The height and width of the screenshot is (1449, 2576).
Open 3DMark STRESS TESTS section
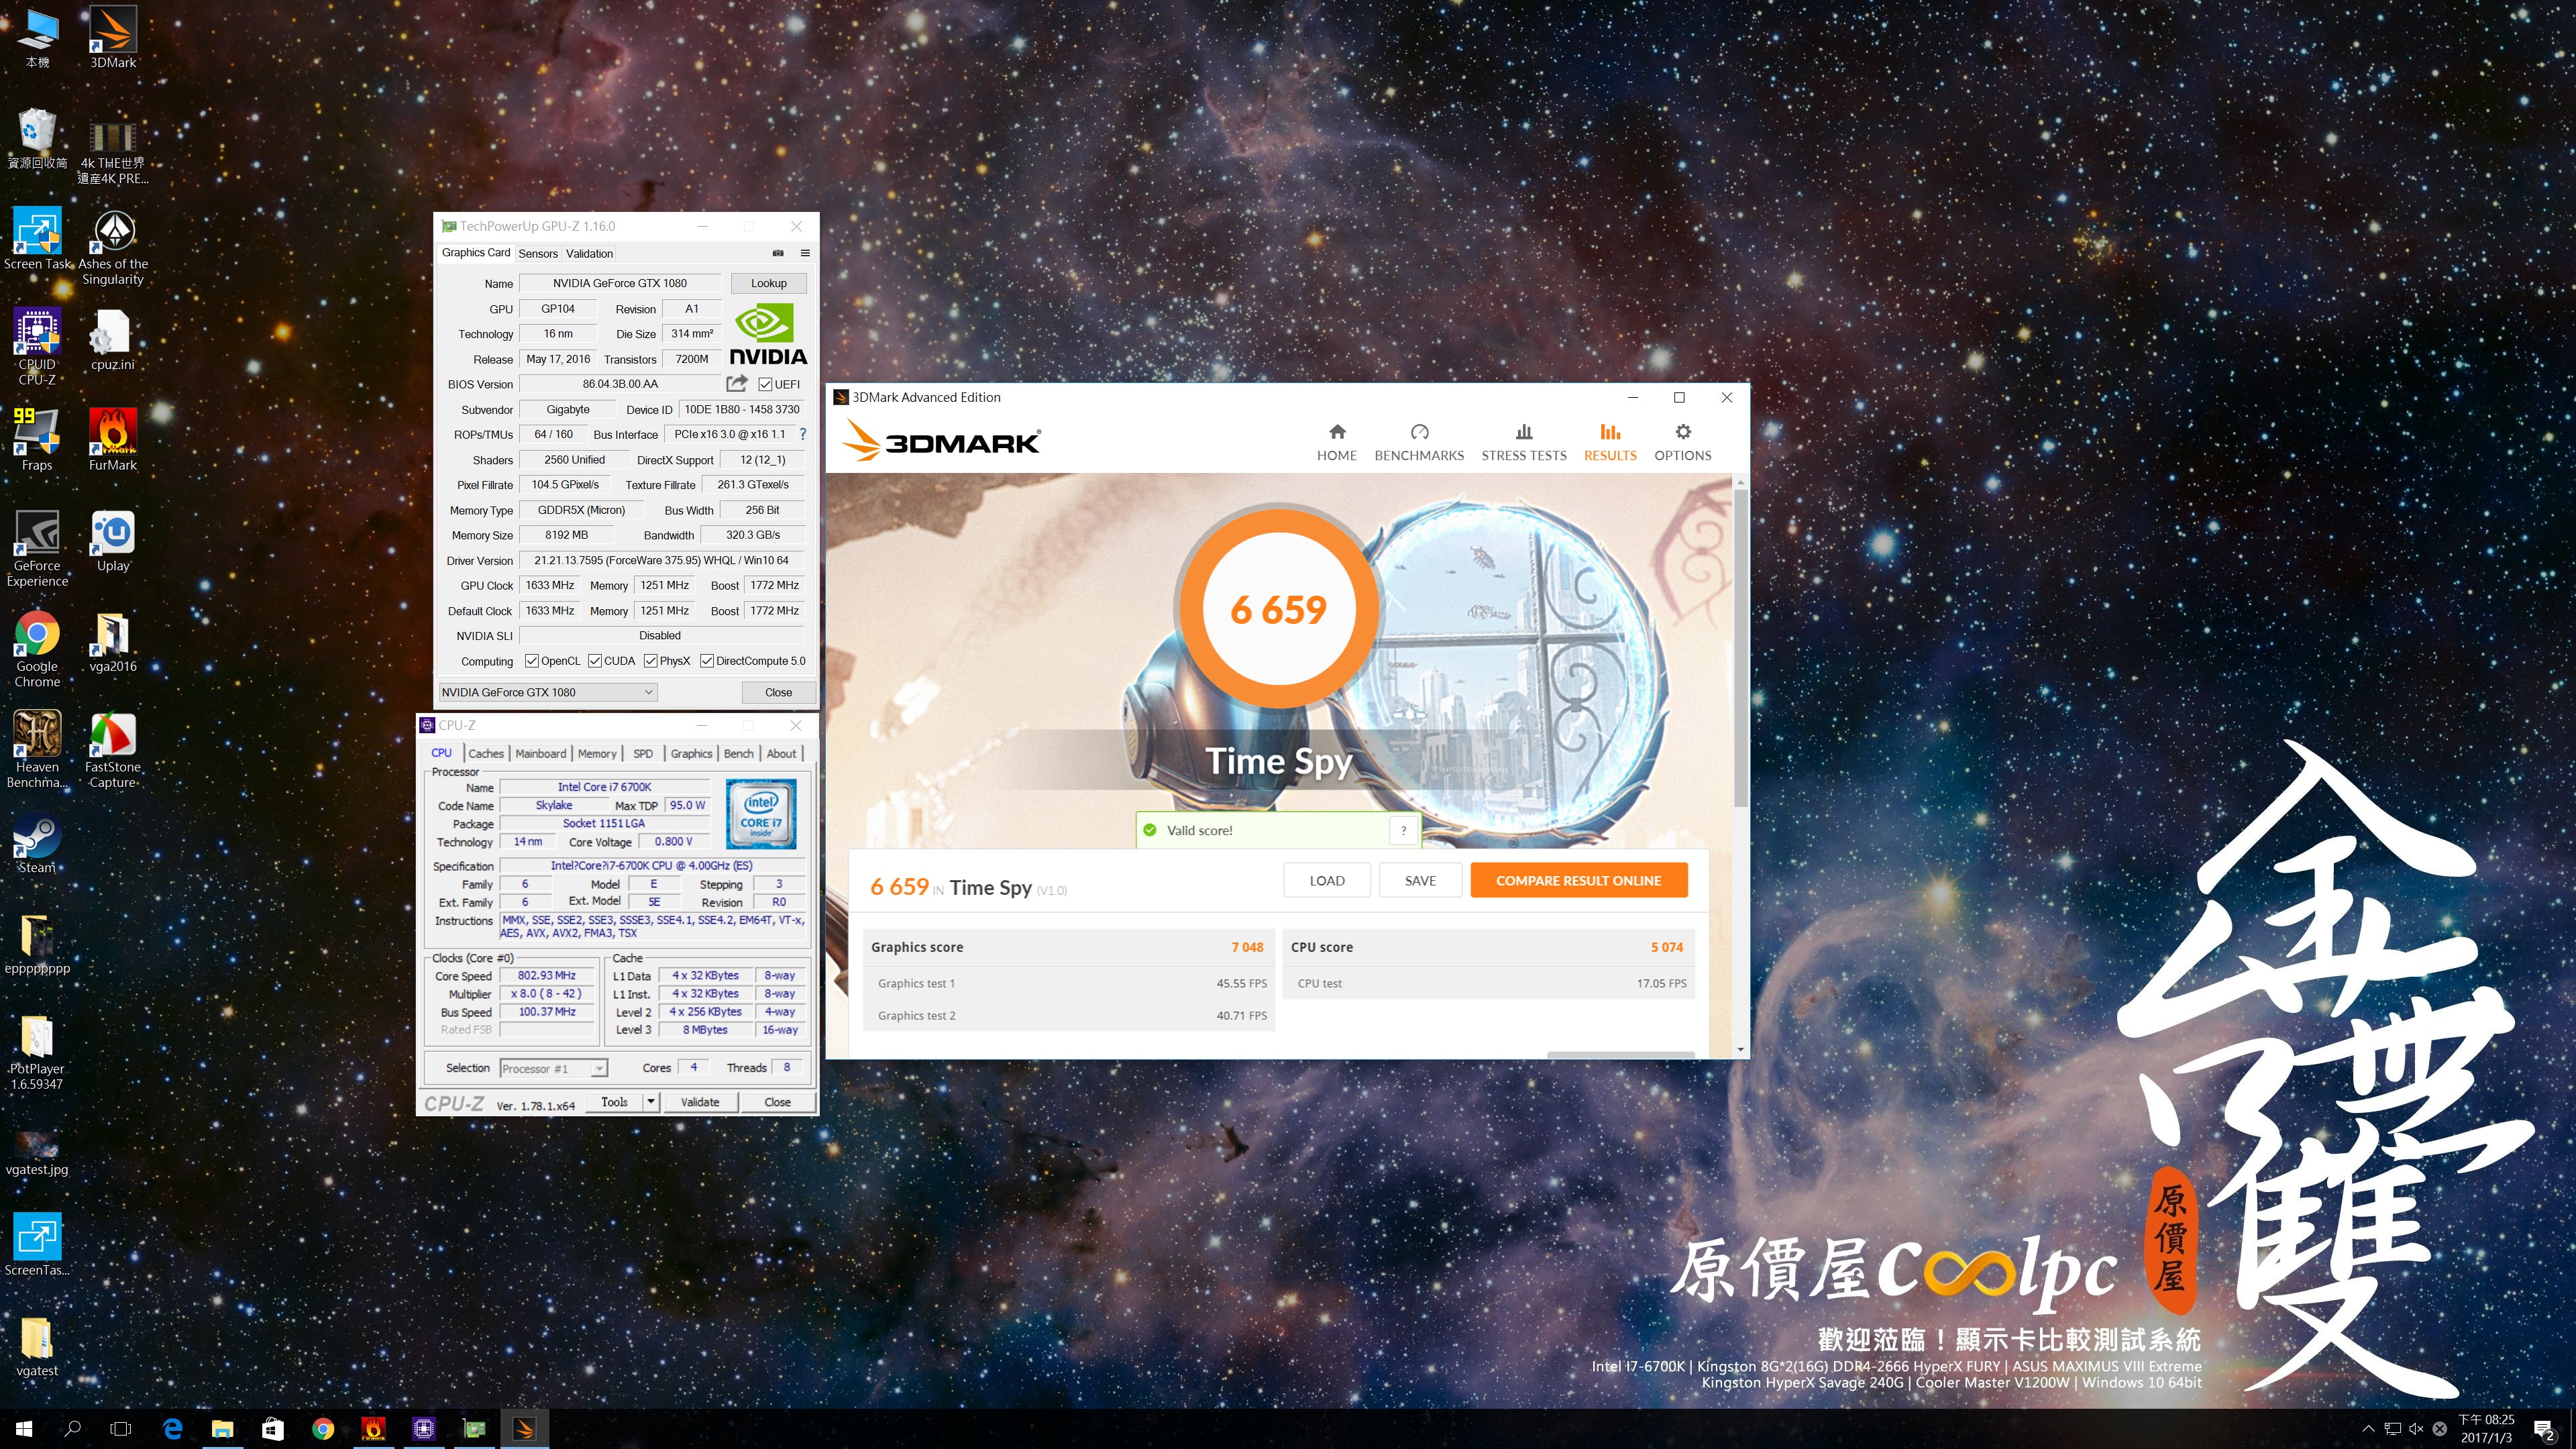point(1524,443)
